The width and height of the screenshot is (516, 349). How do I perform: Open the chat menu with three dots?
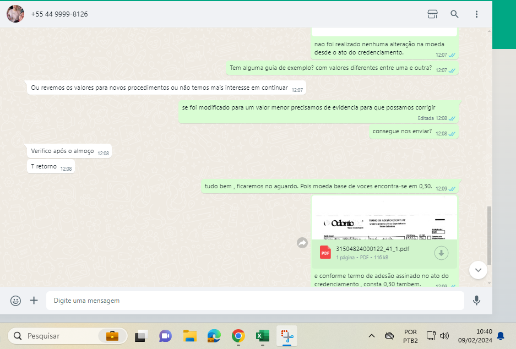pyautogui.click(x=476, y=14)
